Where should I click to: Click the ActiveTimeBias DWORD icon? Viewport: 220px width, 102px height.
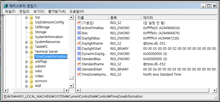(x=79, y=28)
